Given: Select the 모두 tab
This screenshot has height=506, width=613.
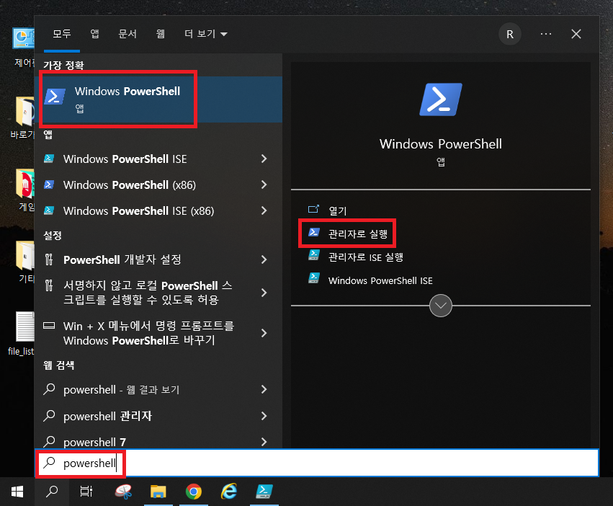Looking at the screenshot, I should pyautogui.click(x=62, y=34).
